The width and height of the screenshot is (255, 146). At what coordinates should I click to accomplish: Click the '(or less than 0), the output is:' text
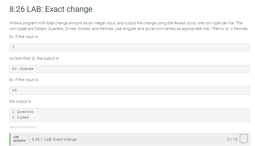coord(34,58)
